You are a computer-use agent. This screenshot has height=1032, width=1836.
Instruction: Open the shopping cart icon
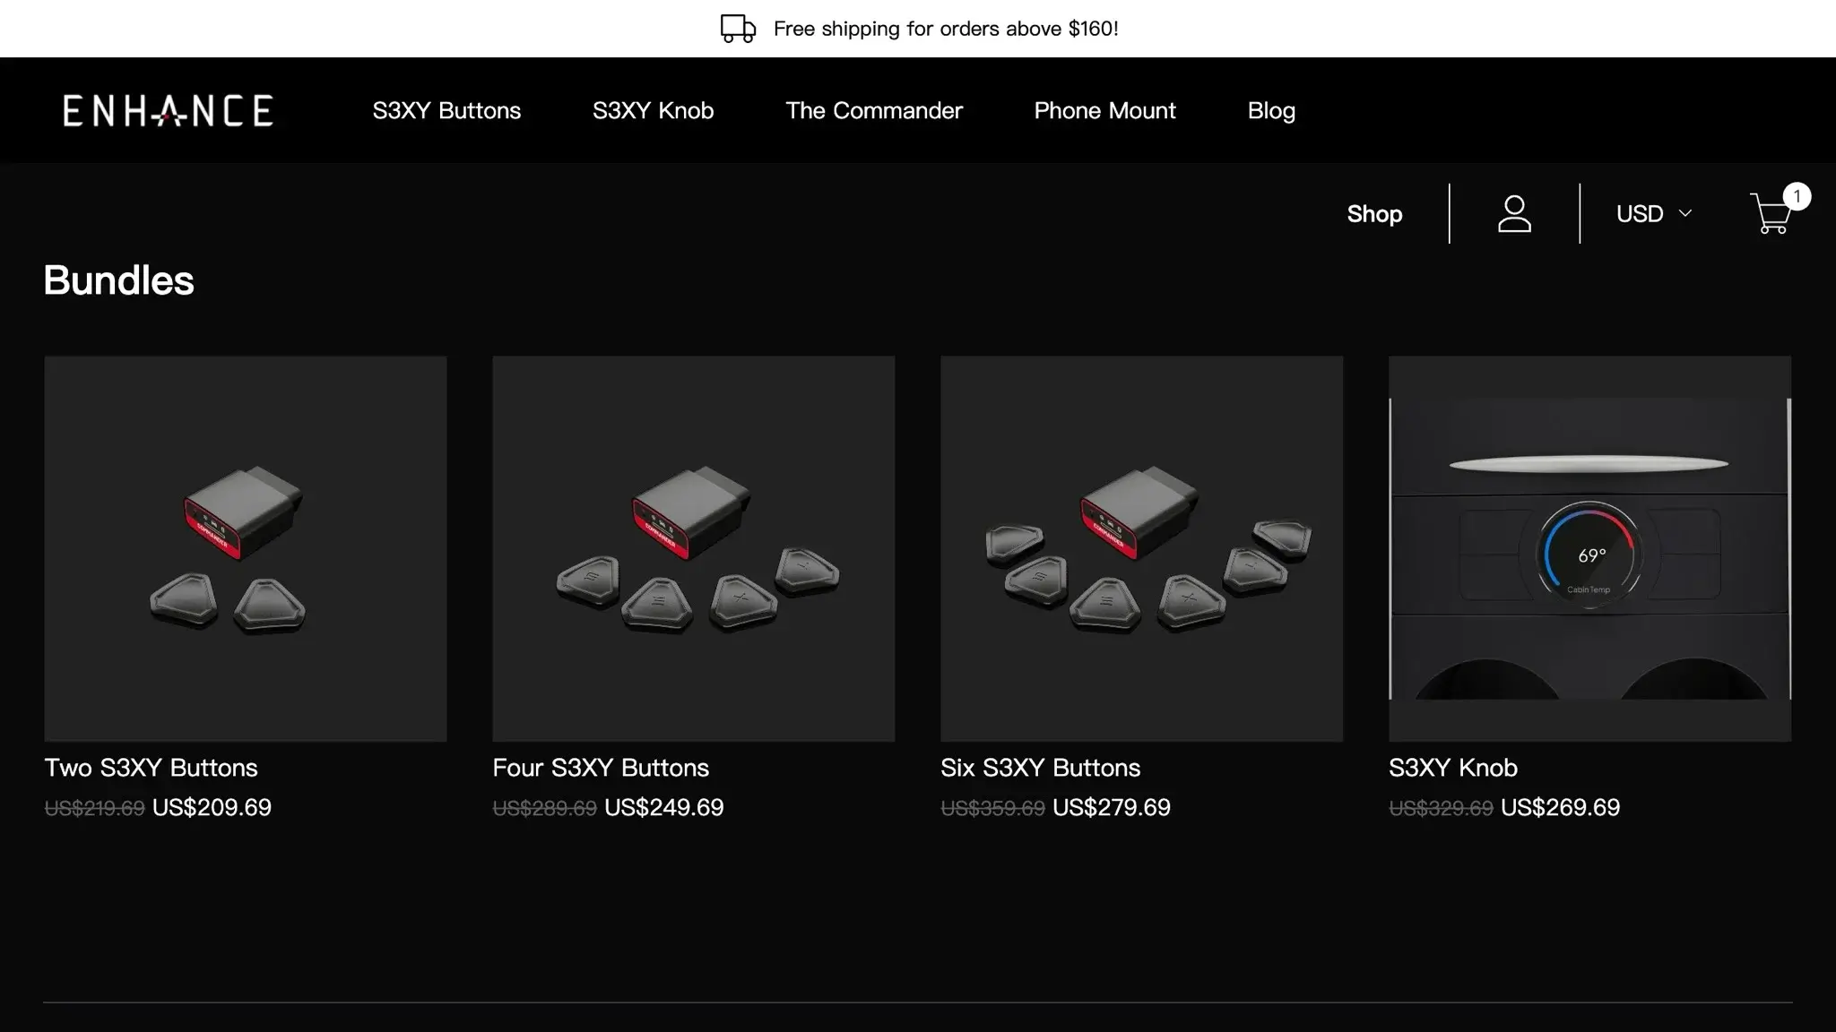[x=1771, y=214]
